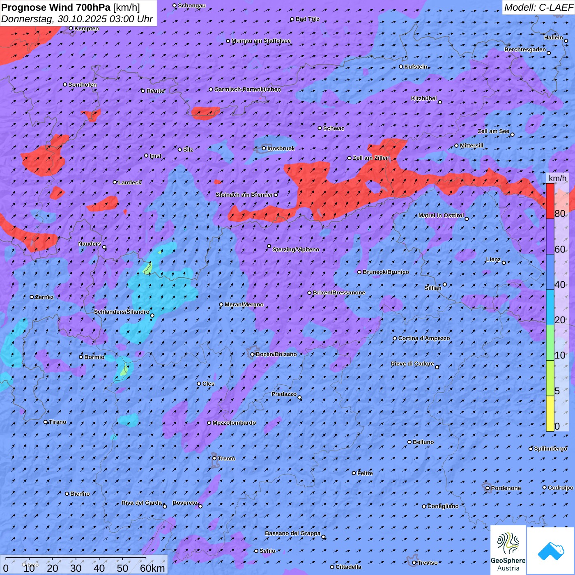575x575 pixels.
Task: Click the 'Cortina d'Ampezzo' label
Action: [x=424, y=338]
